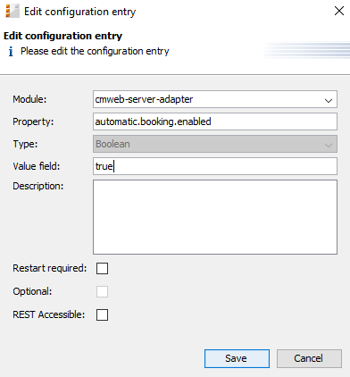350x377 pixels.
Task: Click the Module label
Action: tap(29, 99)
